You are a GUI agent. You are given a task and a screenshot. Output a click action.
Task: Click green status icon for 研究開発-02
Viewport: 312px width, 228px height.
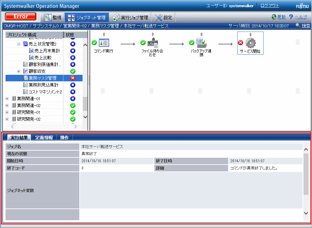pyautogui.click(x=73, y=119)
